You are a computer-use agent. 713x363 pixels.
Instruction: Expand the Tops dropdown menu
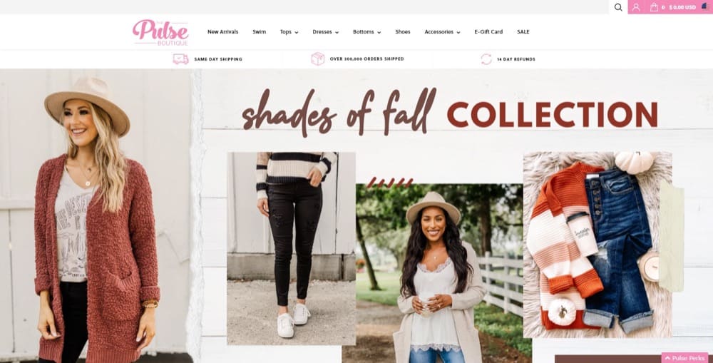click(x=289, y=32)
